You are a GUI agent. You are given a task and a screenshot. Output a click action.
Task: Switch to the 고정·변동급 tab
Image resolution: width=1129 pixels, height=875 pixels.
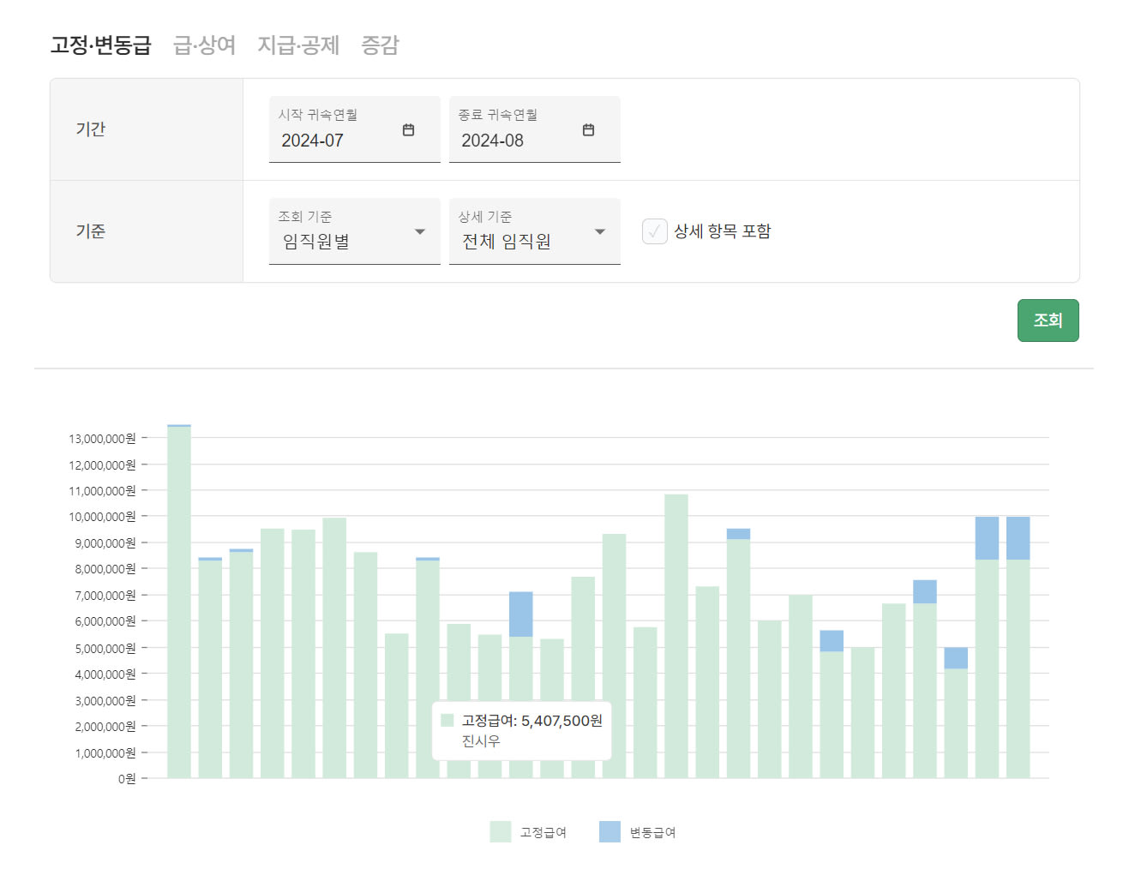[x=100, y=45]
